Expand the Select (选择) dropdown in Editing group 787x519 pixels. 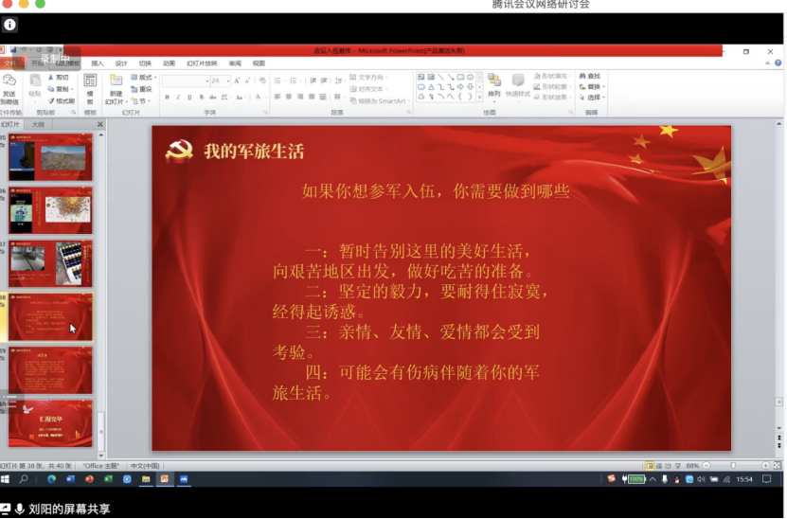[x=593, y=98]
